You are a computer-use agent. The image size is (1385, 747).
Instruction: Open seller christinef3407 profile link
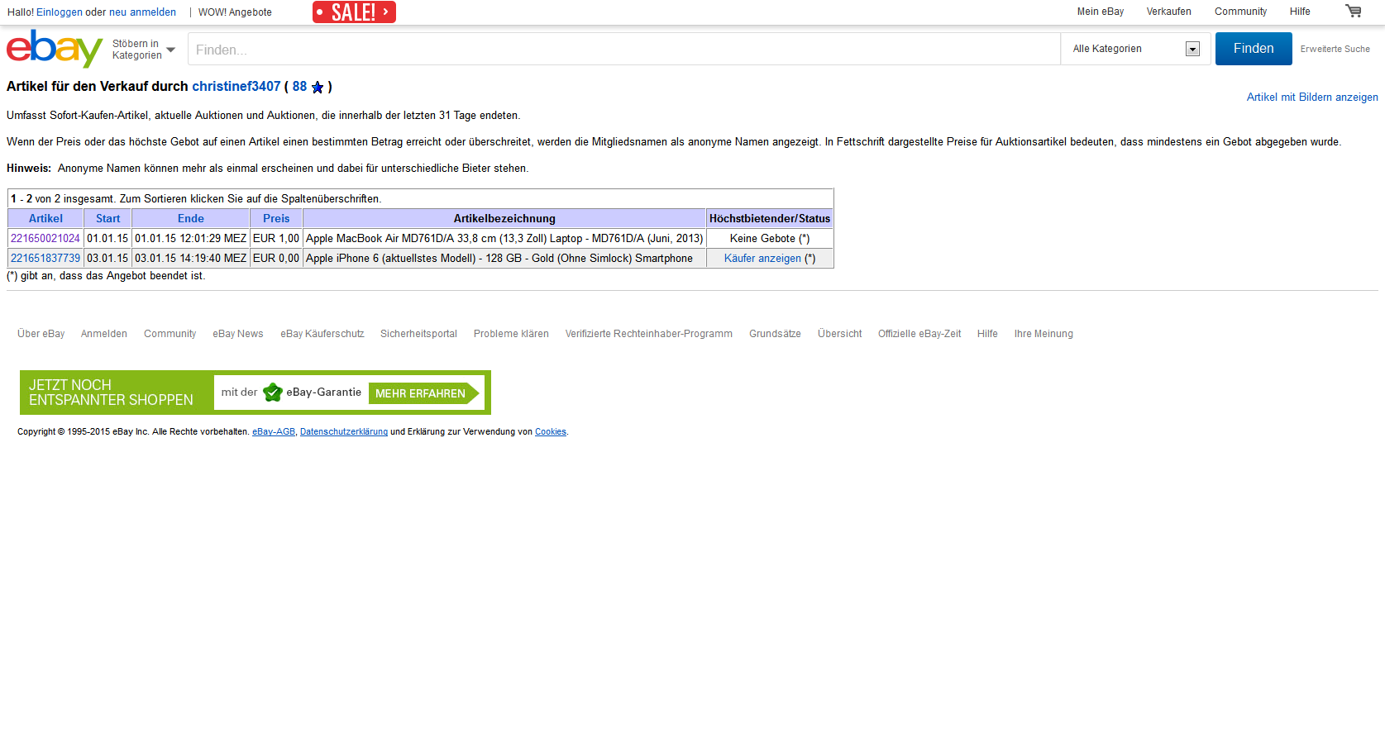(x=236, y=86)
